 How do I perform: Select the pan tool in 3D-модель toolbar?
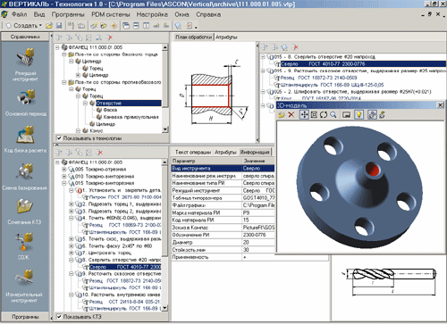pos(304,114)
